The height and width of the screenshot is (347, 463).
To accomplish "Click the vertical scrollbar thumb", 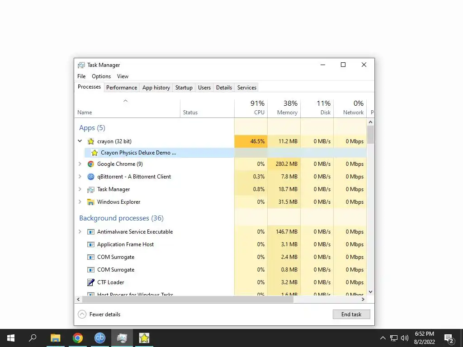I will (x=371, y=135).
